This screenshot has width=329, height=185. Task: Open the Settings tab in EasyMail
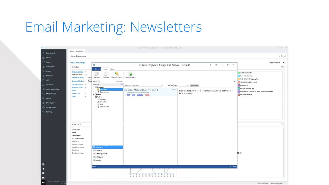(96, 69)
